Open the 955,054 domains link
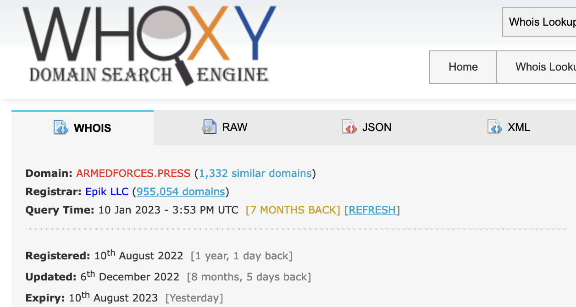Viewport: 576px width, 307px height. (181, 192)
